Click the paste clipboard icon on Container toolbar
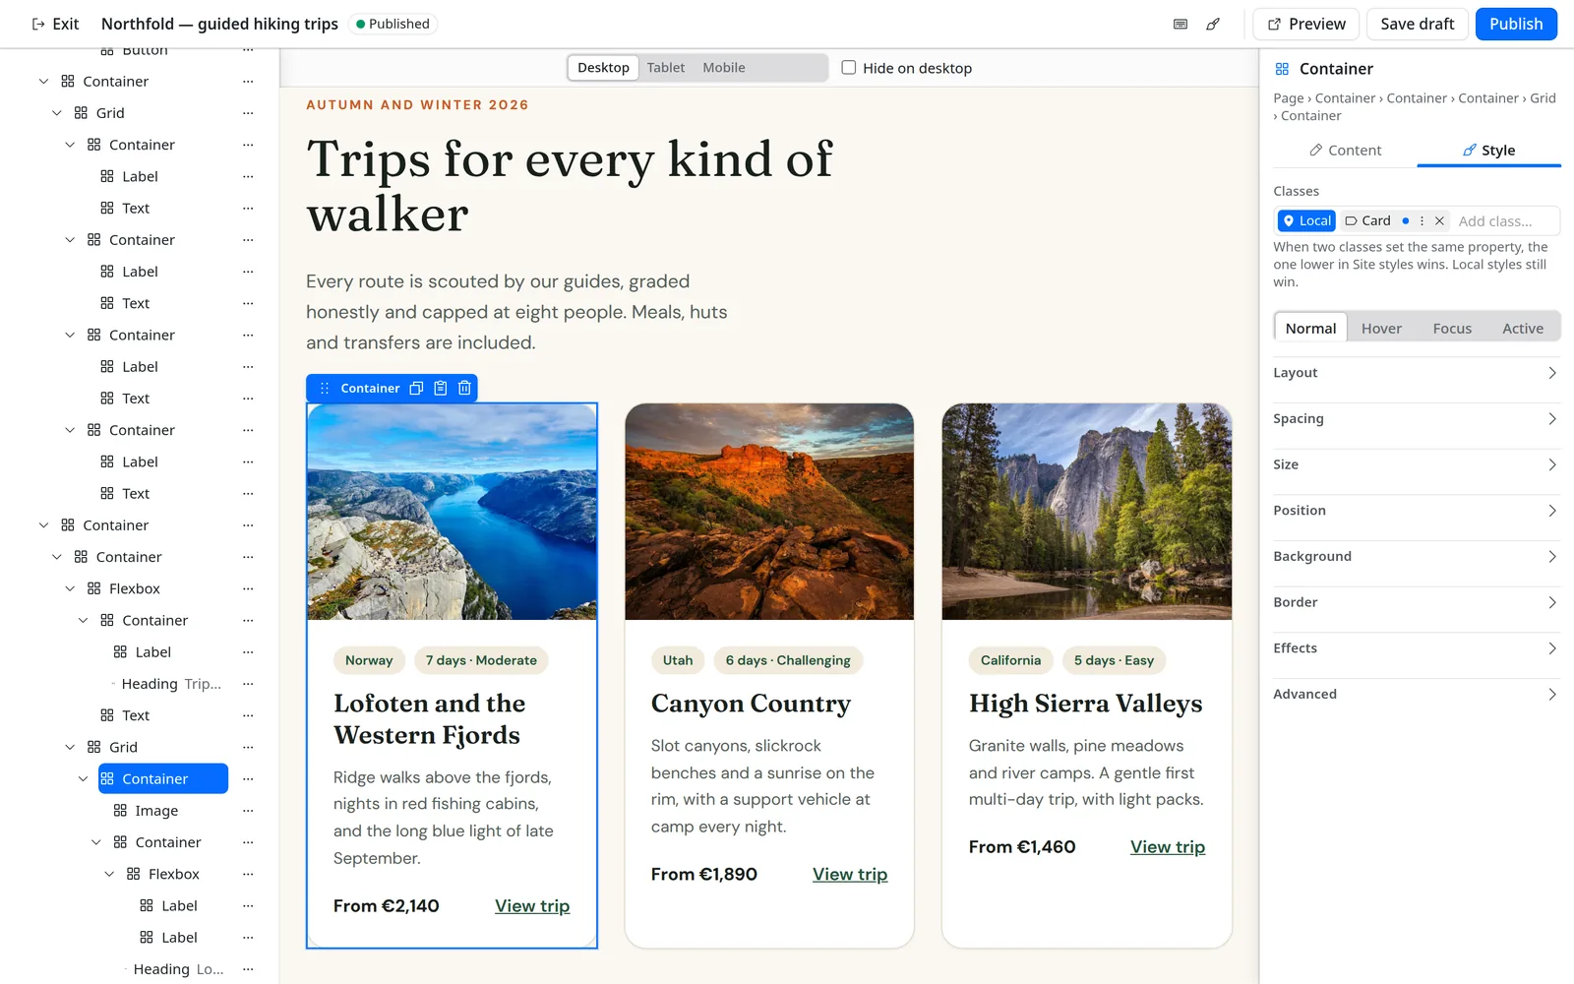 coord(441,388)
